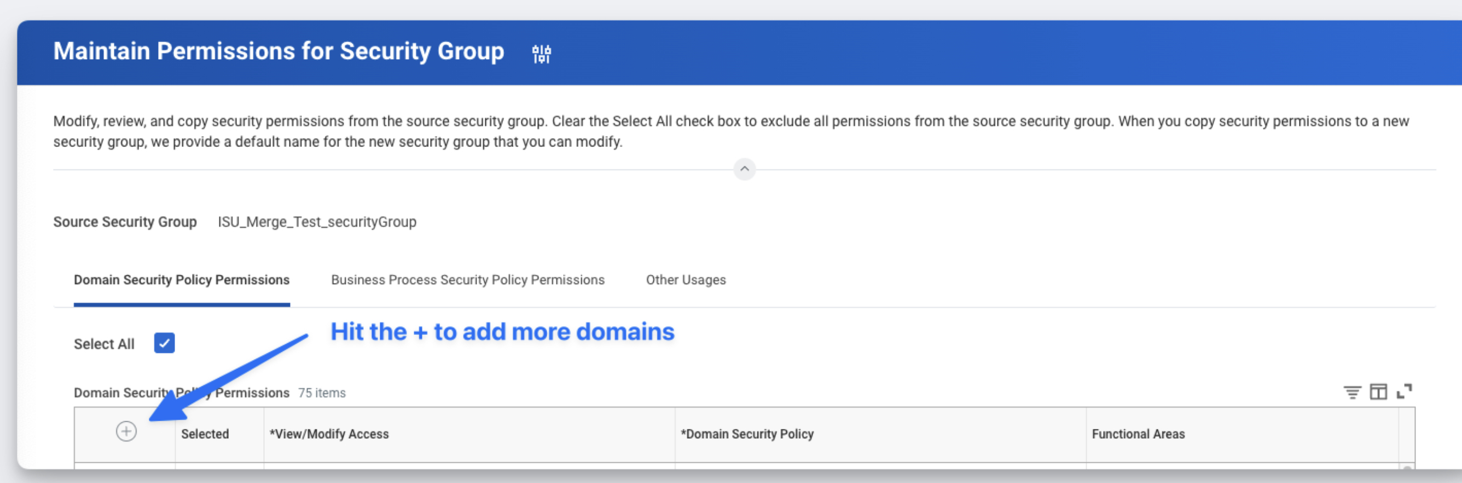Click the View/Modify Access column header
The image size is (1462, 483).
pyautogui.click(x=329, y=434)
